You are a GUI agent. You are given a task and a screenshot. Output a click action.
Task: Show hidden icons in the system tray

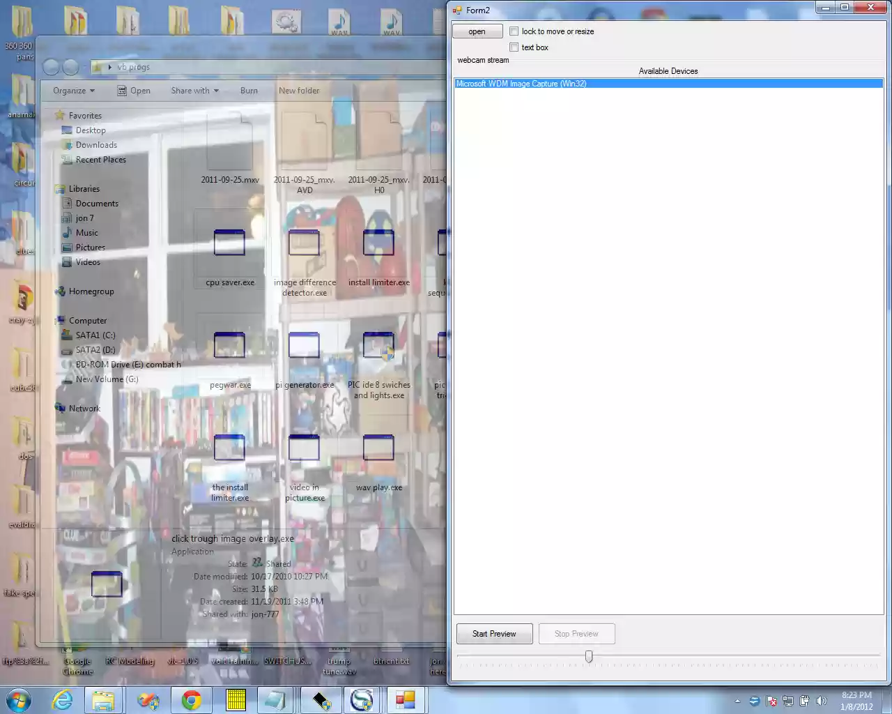pyautogui.click(x=737, y=701)
